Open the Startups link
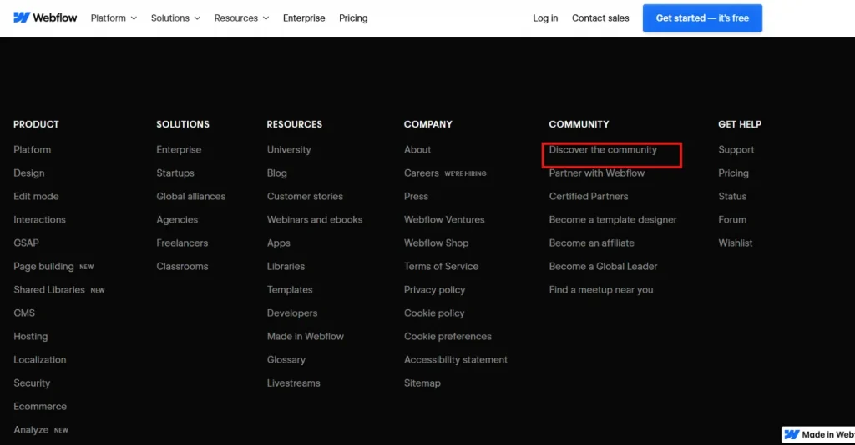The image size is (855, 445). click(175, 173)
